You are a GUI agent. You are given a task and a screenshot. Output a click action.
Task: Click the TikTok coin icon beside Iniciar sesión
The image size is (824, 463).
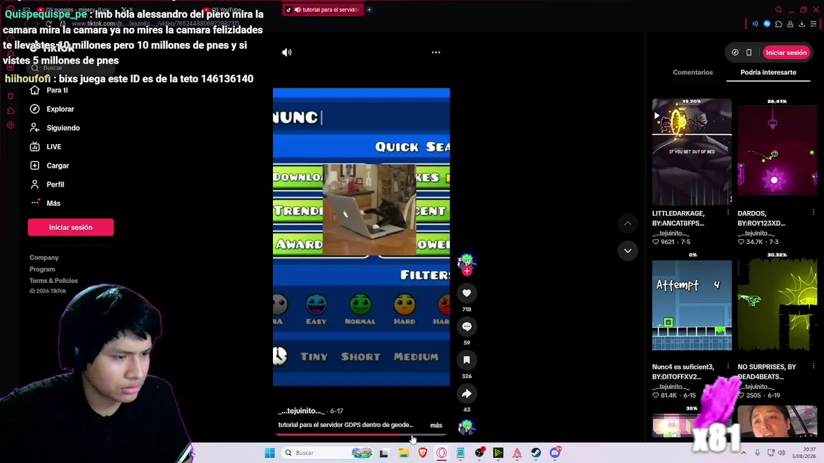coord(735,53)
